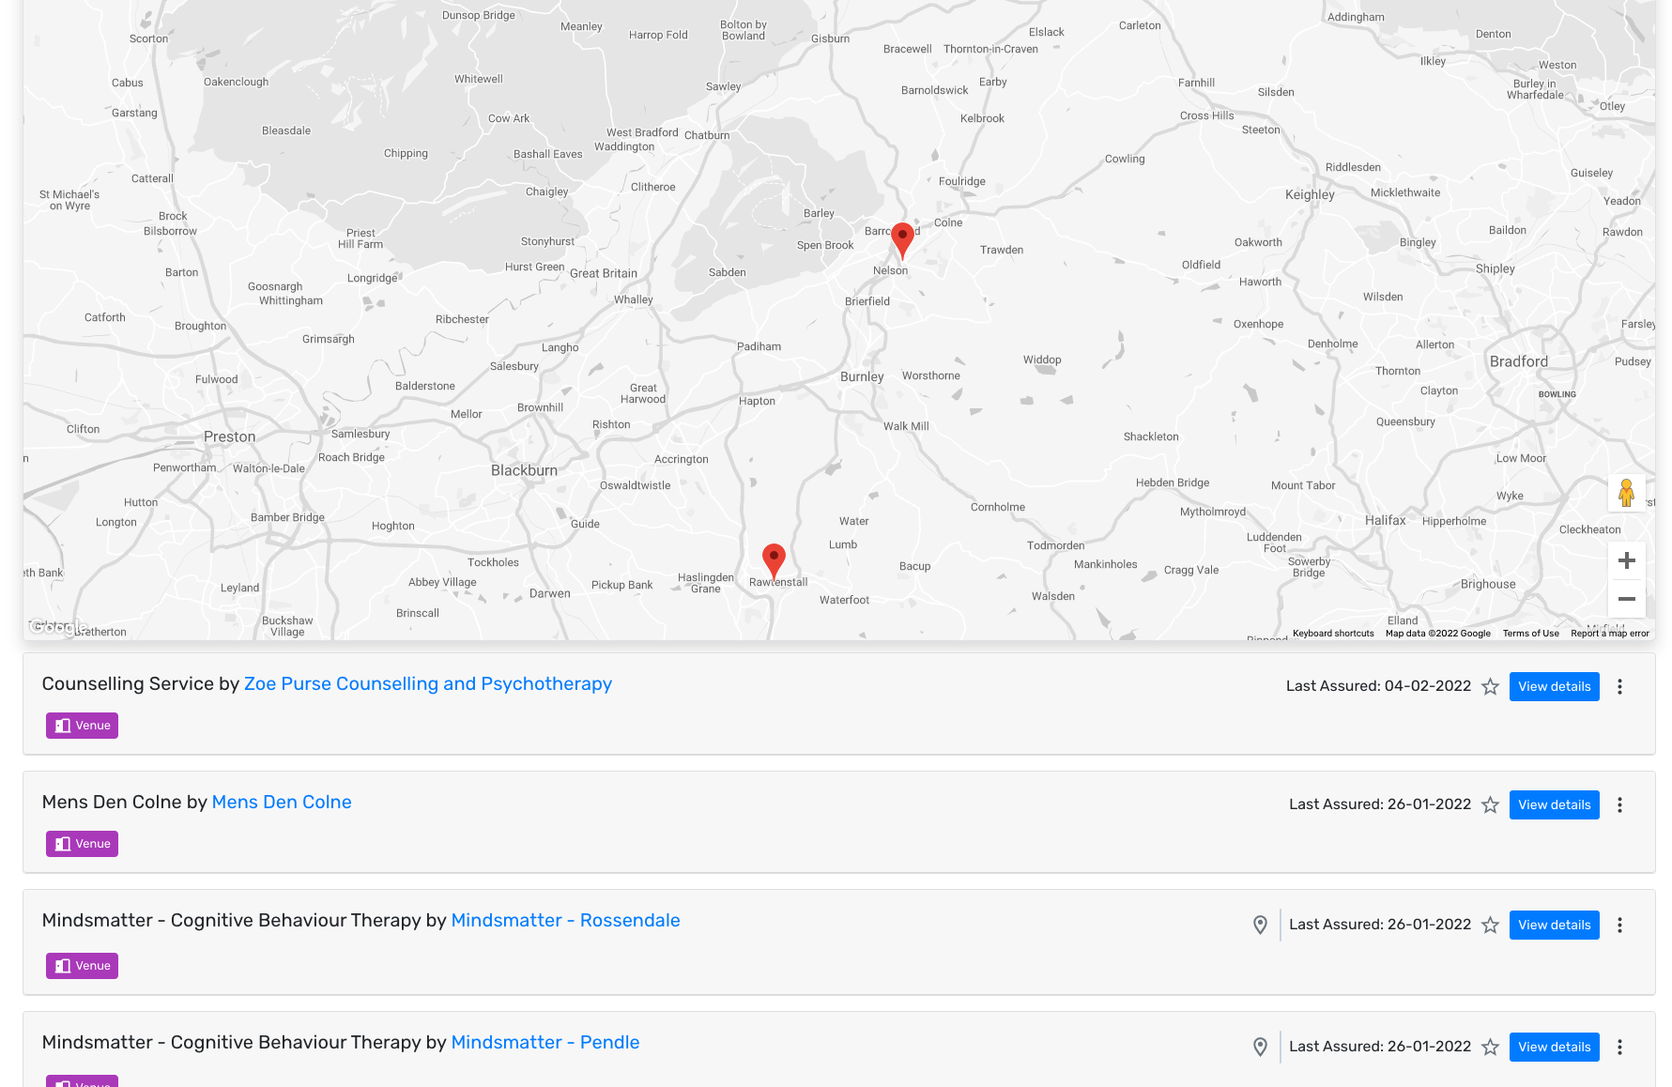
Task: Open more options for Zoe Purse Counselling
Action: coord(1619,686)
